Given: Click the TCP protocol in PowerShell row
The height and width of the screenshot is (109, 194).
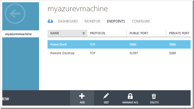Looking at the screenshot, I should (x=92, y=44).
